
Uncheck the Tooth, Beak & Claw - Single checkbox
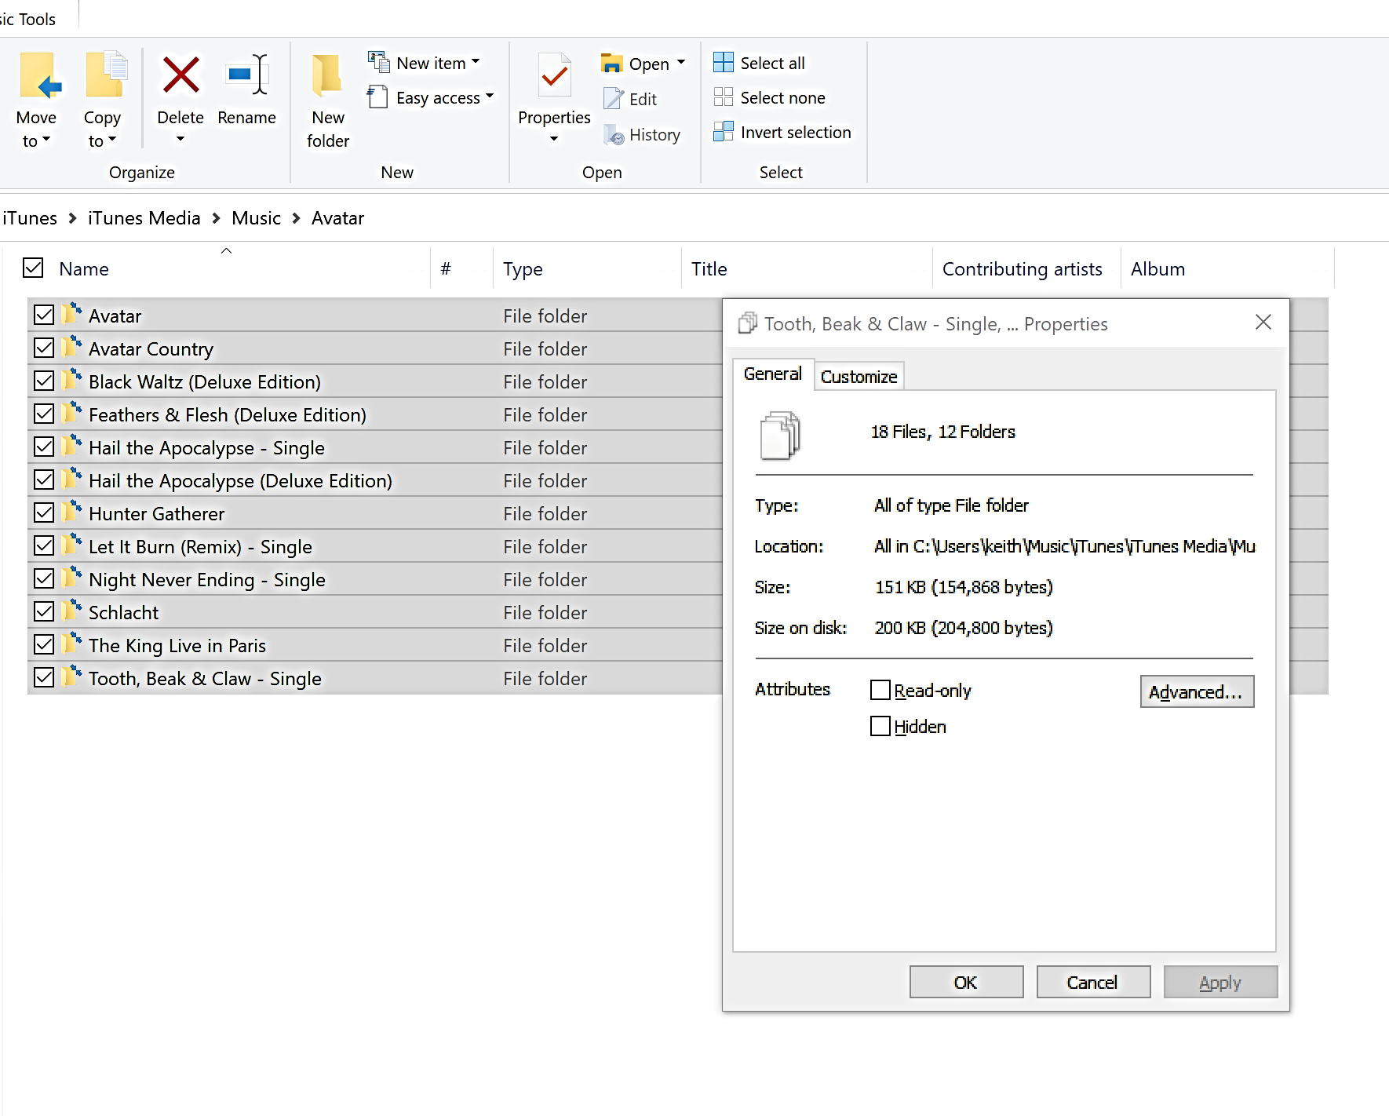(44, 677)
